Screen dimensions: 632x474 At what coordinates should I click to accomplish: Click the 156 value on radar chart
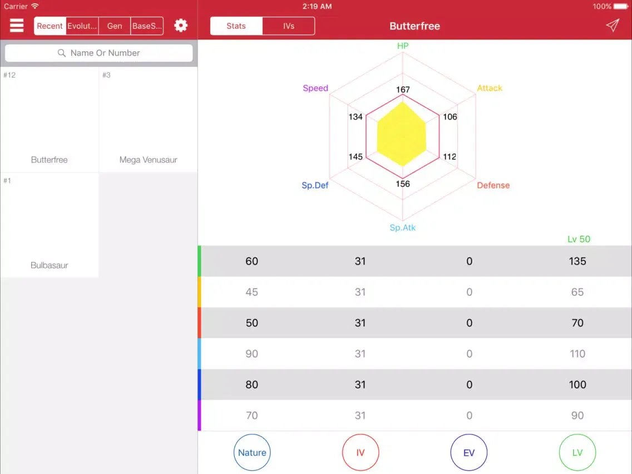(403, 184)
